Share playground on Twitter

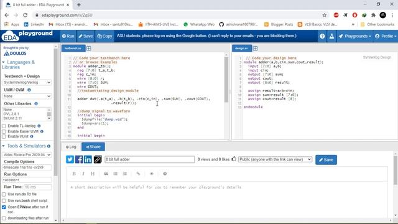click(70, 159)
